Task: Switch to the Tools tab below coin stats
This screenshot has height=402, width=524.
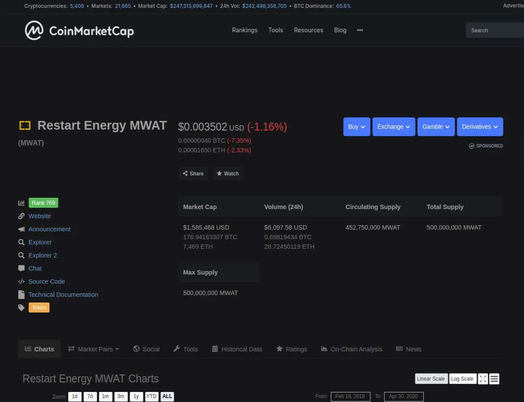Action: (x=186, y=349)
